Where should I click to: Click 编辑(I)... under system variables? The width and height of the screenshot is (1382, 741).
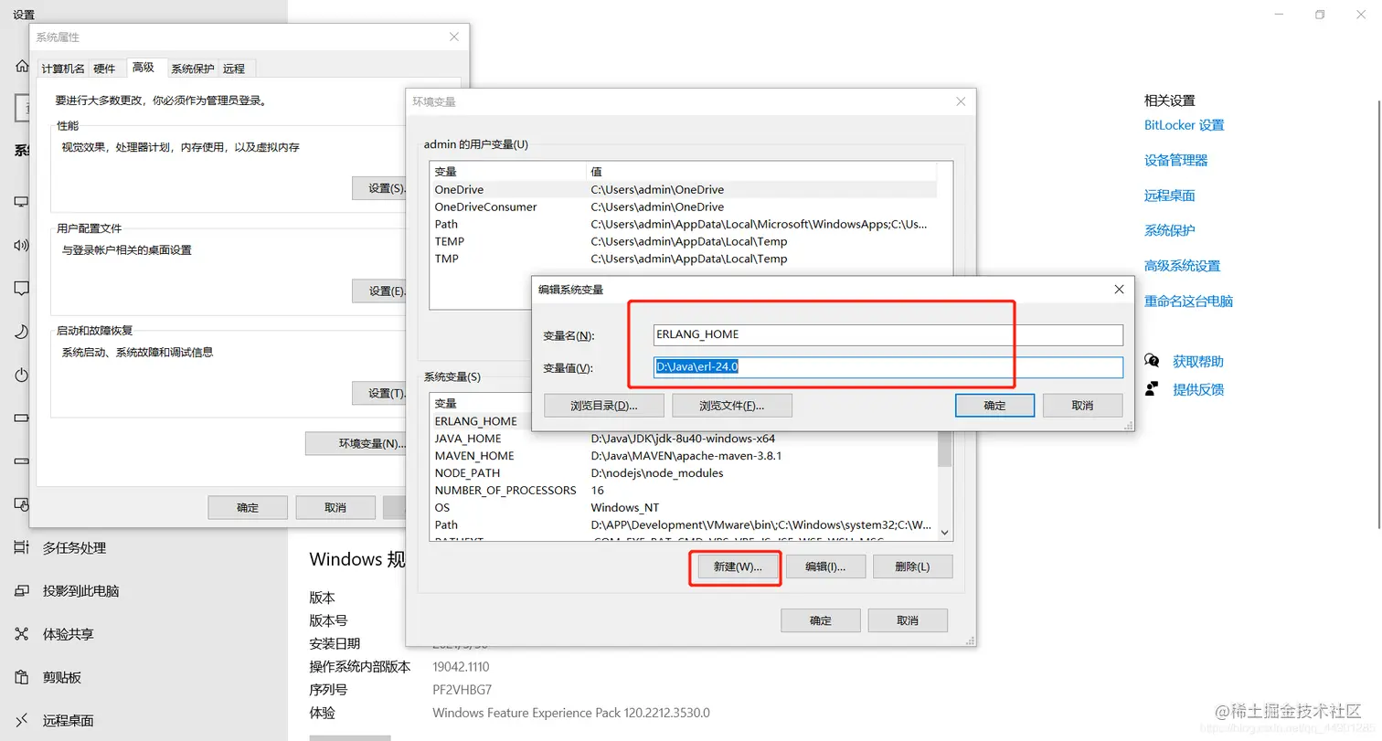[x=825, y=566]
